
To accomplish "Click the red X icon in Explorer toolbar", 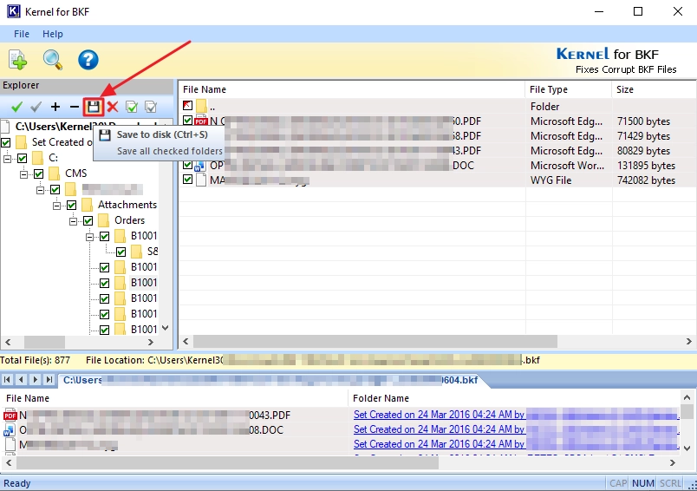I will 113,107.
